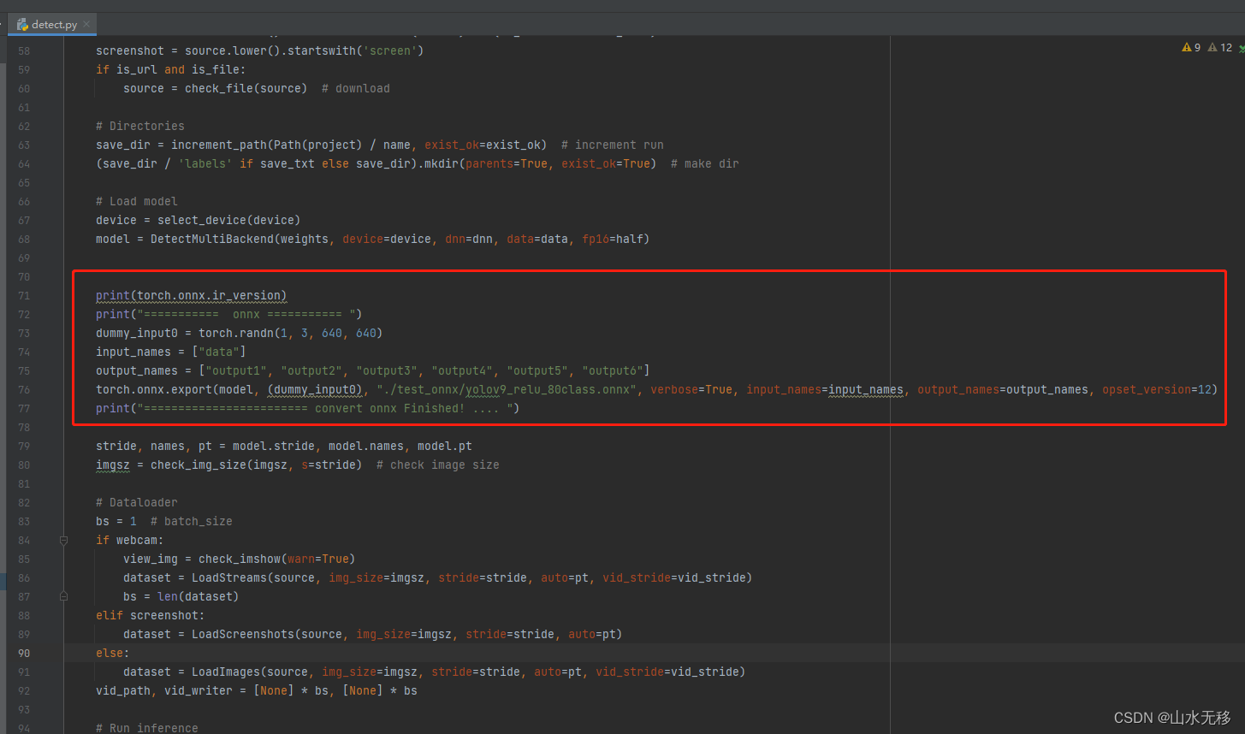
Task: Click the 'convert onnx Finished!' print line
Action: click(308, 408)
